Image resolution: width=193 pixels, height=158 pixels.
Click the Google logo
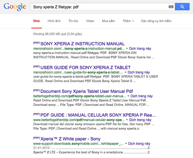[x=15, y=7]
